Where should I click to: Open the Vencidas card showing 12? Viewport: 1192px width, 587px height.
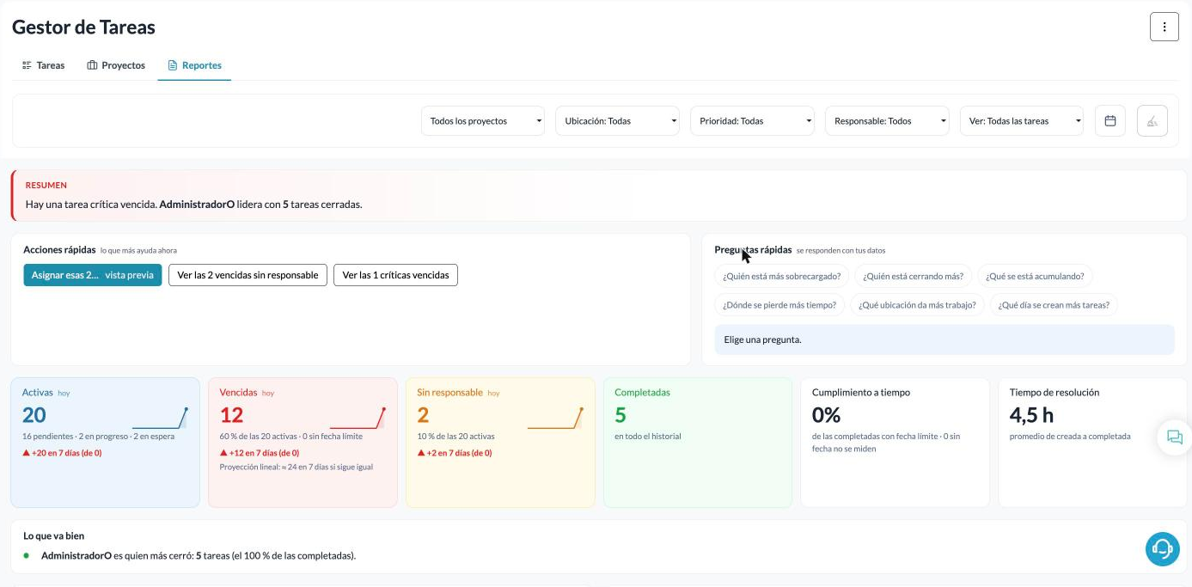(x=303, y=443)
